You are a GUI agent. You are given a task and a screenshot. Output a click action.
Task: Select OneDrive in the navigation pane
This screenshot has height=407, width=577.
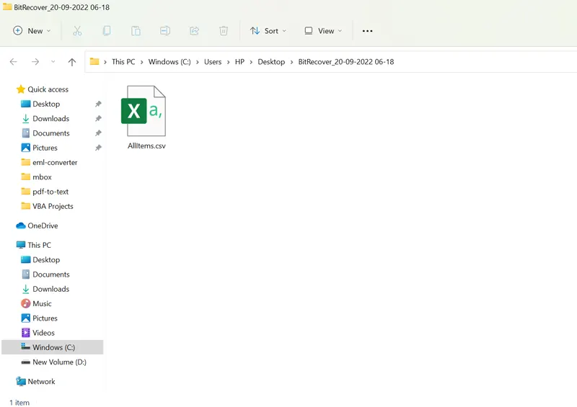pos(43,225)
